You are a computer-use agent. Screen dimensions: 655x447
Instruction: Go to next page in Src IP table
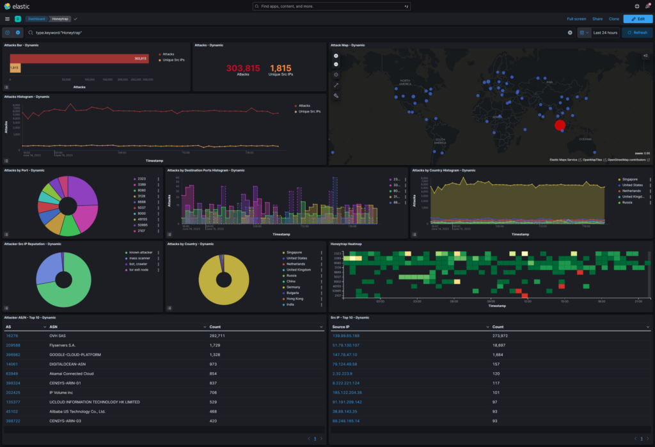648,439
